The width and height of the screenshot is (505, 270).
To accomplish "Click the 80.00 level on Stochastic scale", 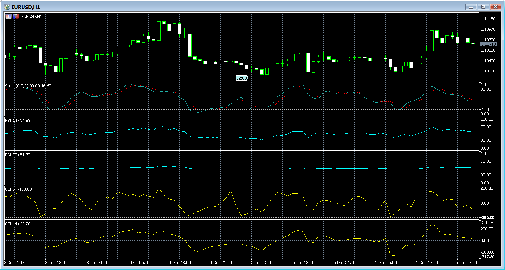I will pyautogui.click(x=486, y=89).
